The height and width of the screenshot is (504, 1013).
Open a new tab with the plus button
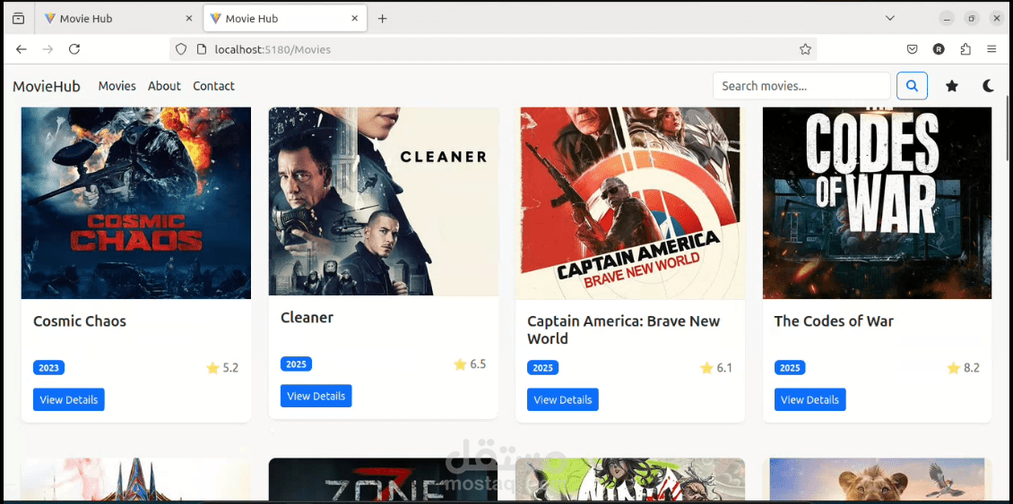tap(383, 19)
